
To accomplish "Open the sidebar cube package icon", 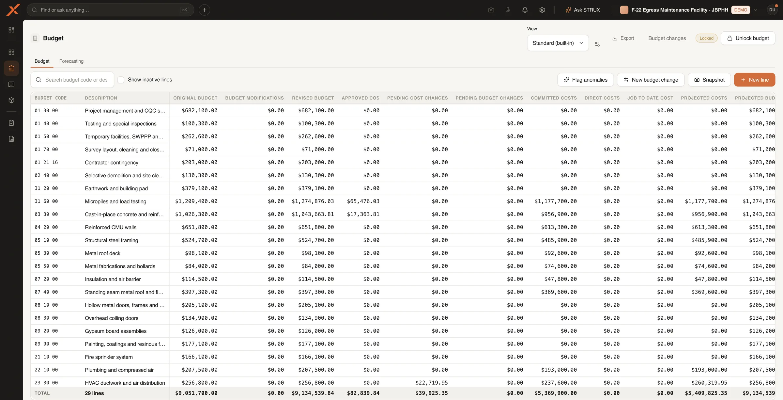I will [x=11, y=100].
